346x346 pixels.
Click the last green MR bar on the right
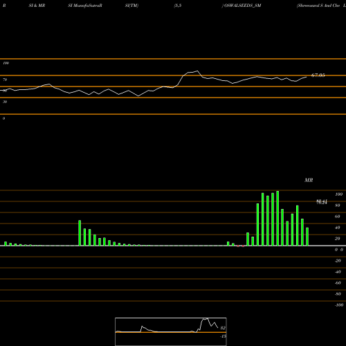(x=307, y=237)
